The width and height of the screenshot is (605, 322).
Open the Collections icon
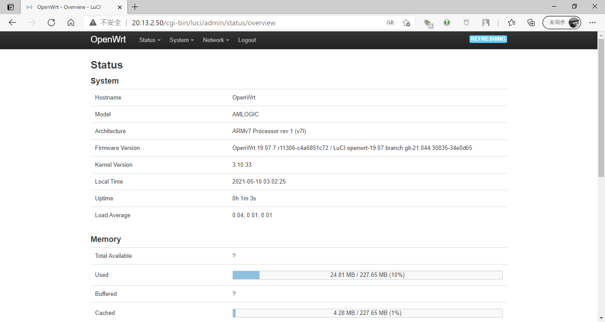[531, 23]
